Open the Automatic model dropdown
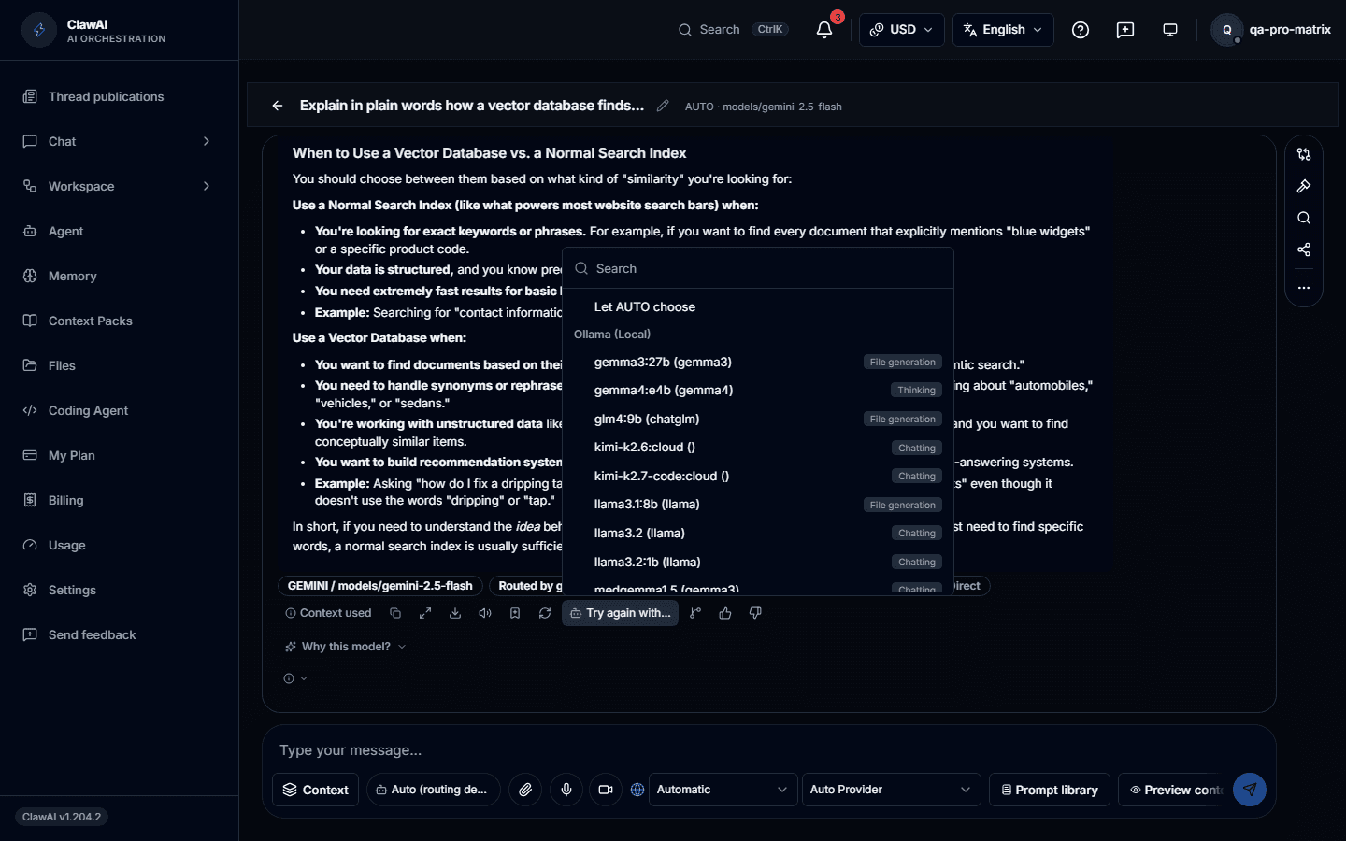The height and width of the screenshot is (841, 1346). [723, 790]
